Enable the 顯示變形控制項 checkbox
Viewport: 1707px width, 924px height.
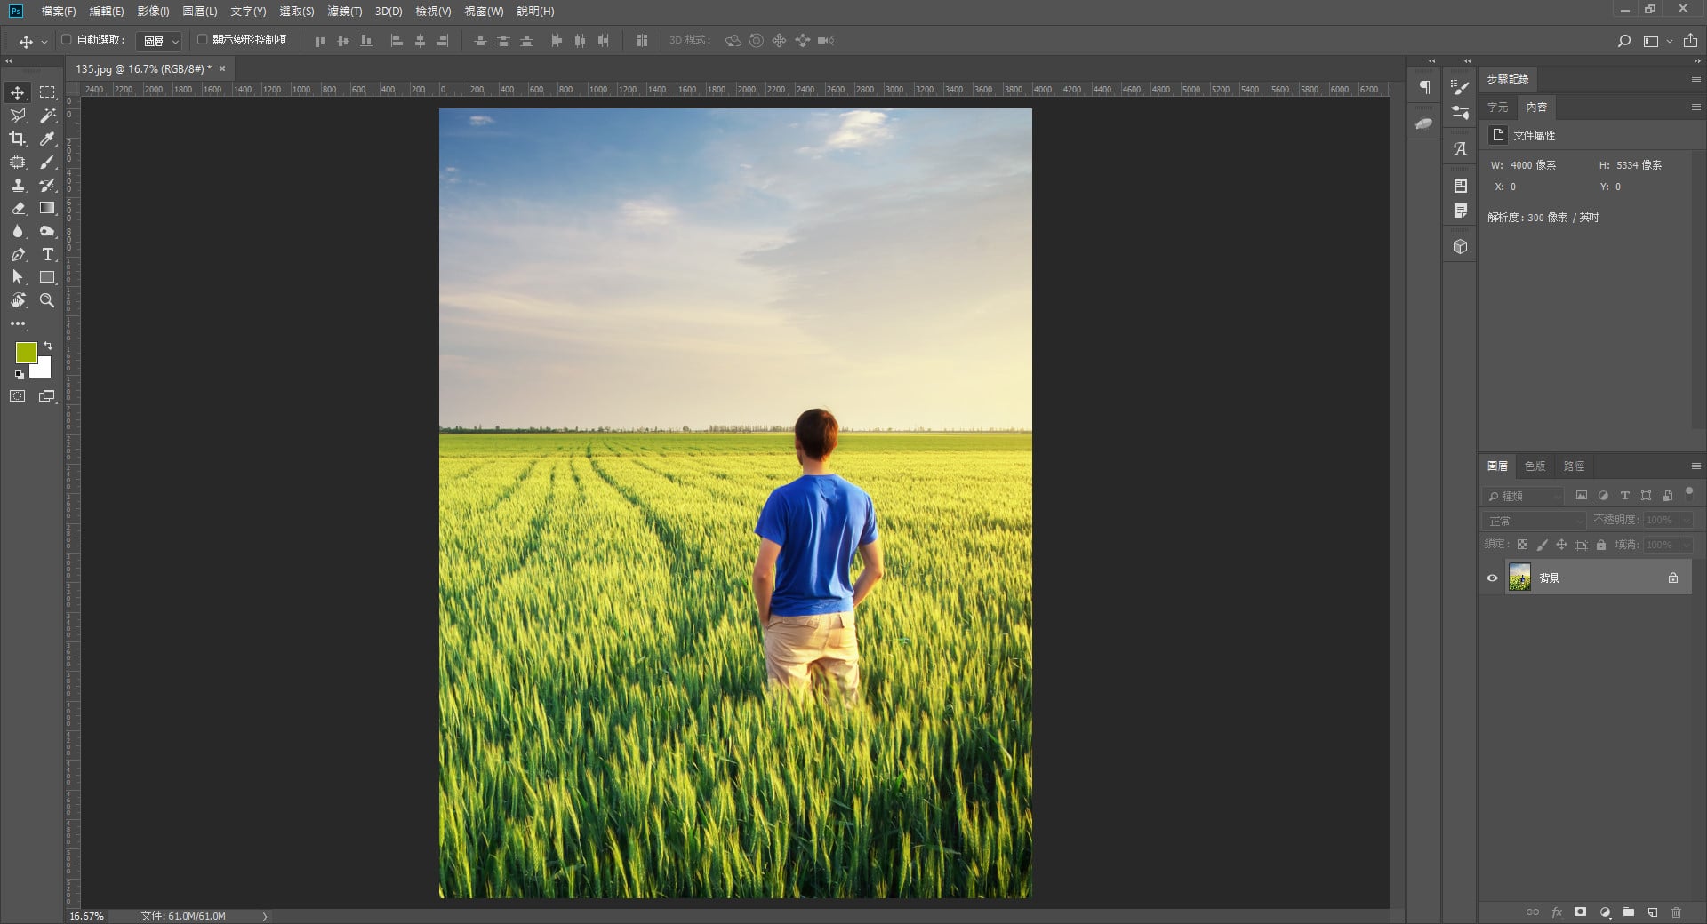202,40
